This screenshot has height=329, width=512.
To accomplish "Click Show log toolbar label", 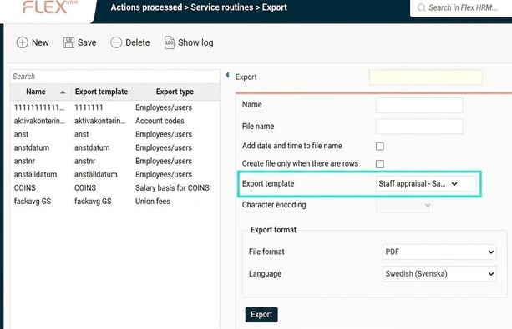I will coord(195,42).
